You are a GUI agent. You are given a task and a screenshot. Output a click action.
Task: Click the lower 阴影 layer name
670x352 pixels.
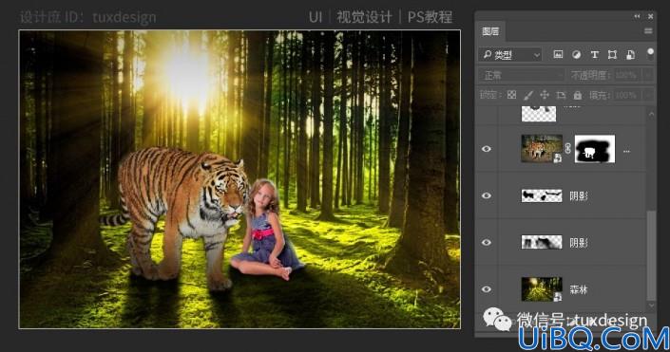[x=579, y=243]
